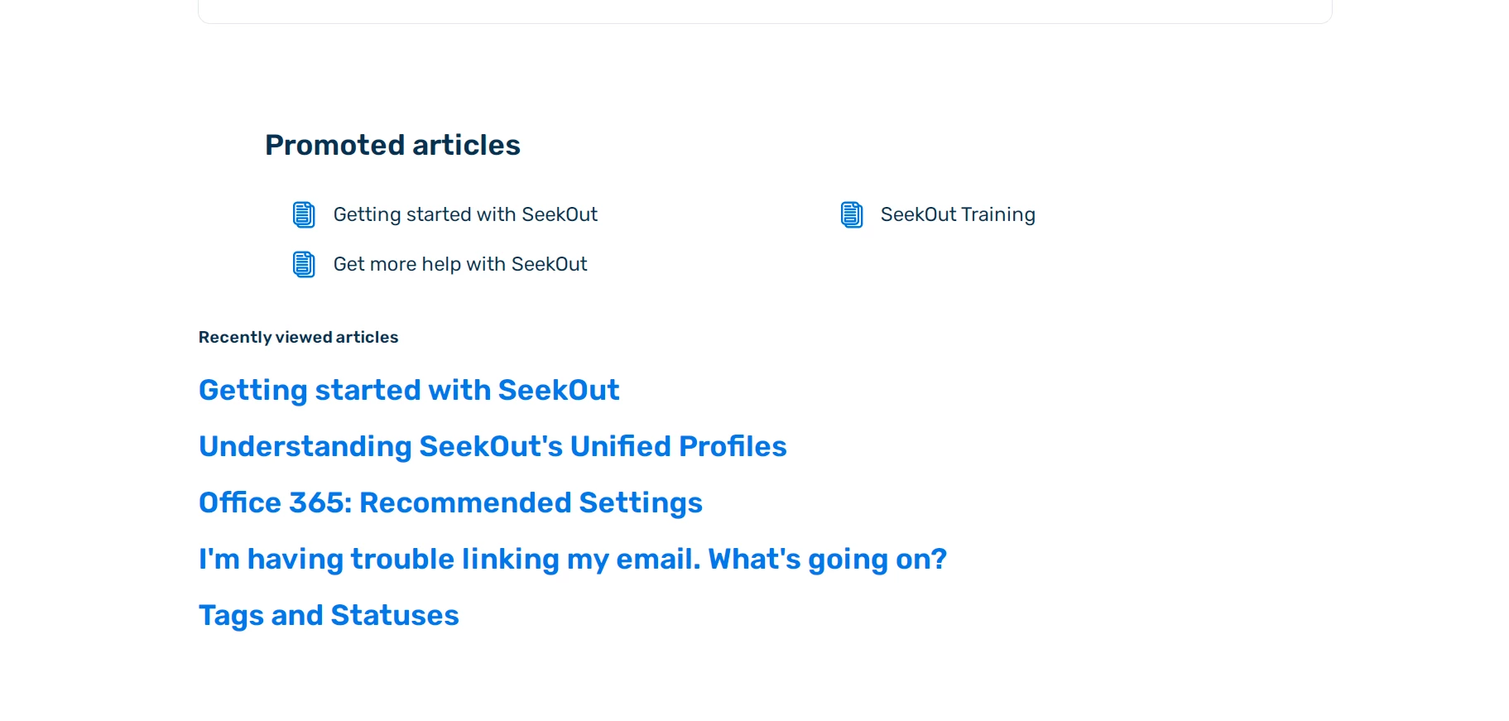
Task: Visit the Unified Profiles recently viewed link
Action: [x=493, y=446]
